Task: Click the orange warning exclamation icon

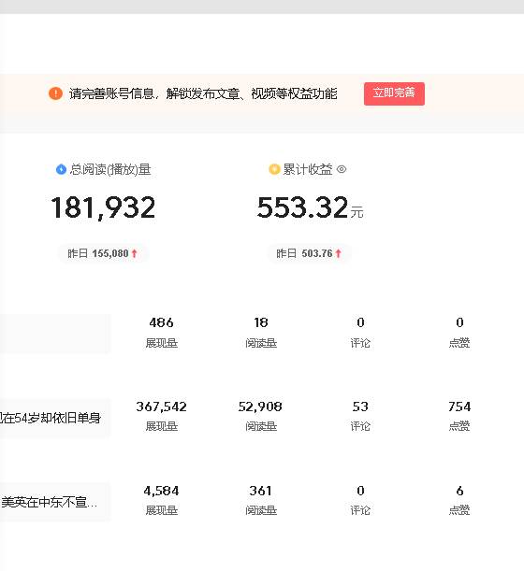Action: [x=55, y=93]
